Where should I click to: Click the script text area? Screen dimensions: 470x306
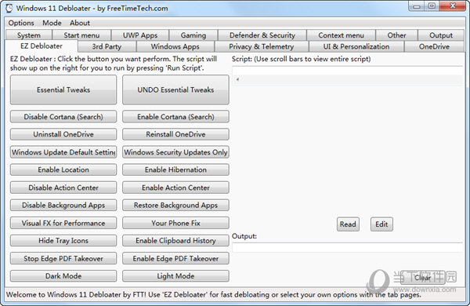click(x=348, y=71)
